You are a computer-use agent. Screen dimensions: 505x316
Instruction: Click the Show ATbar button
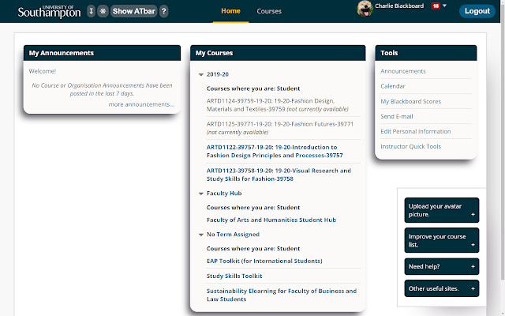(133, 11)
